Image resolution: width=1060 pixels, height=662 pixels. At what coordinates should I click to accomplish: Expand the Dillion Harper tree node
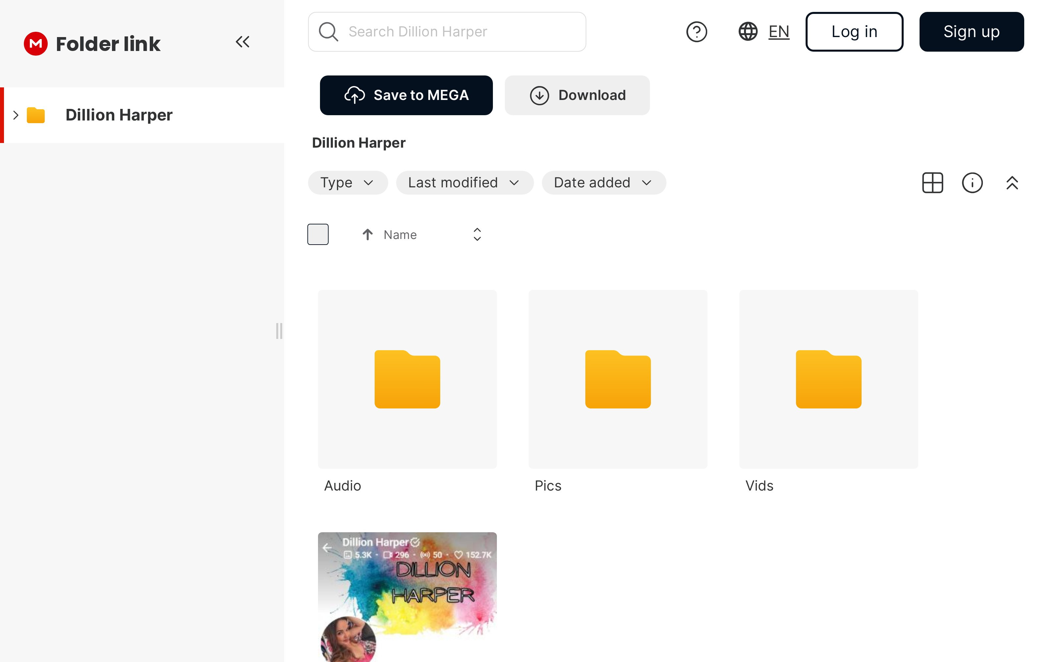click(x=16, y=115)
